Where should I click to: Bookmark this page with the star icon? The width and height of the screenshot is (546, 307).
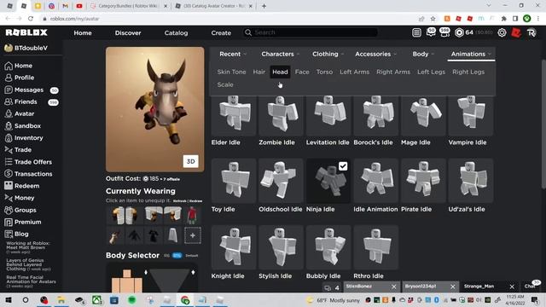click(433, 19)
